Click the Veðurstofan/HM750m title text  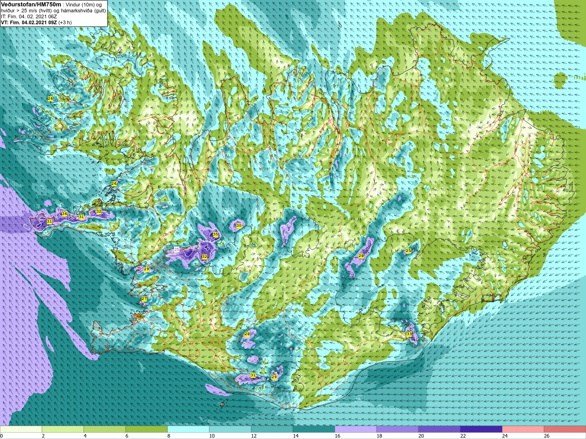click(x=31, y=4)
